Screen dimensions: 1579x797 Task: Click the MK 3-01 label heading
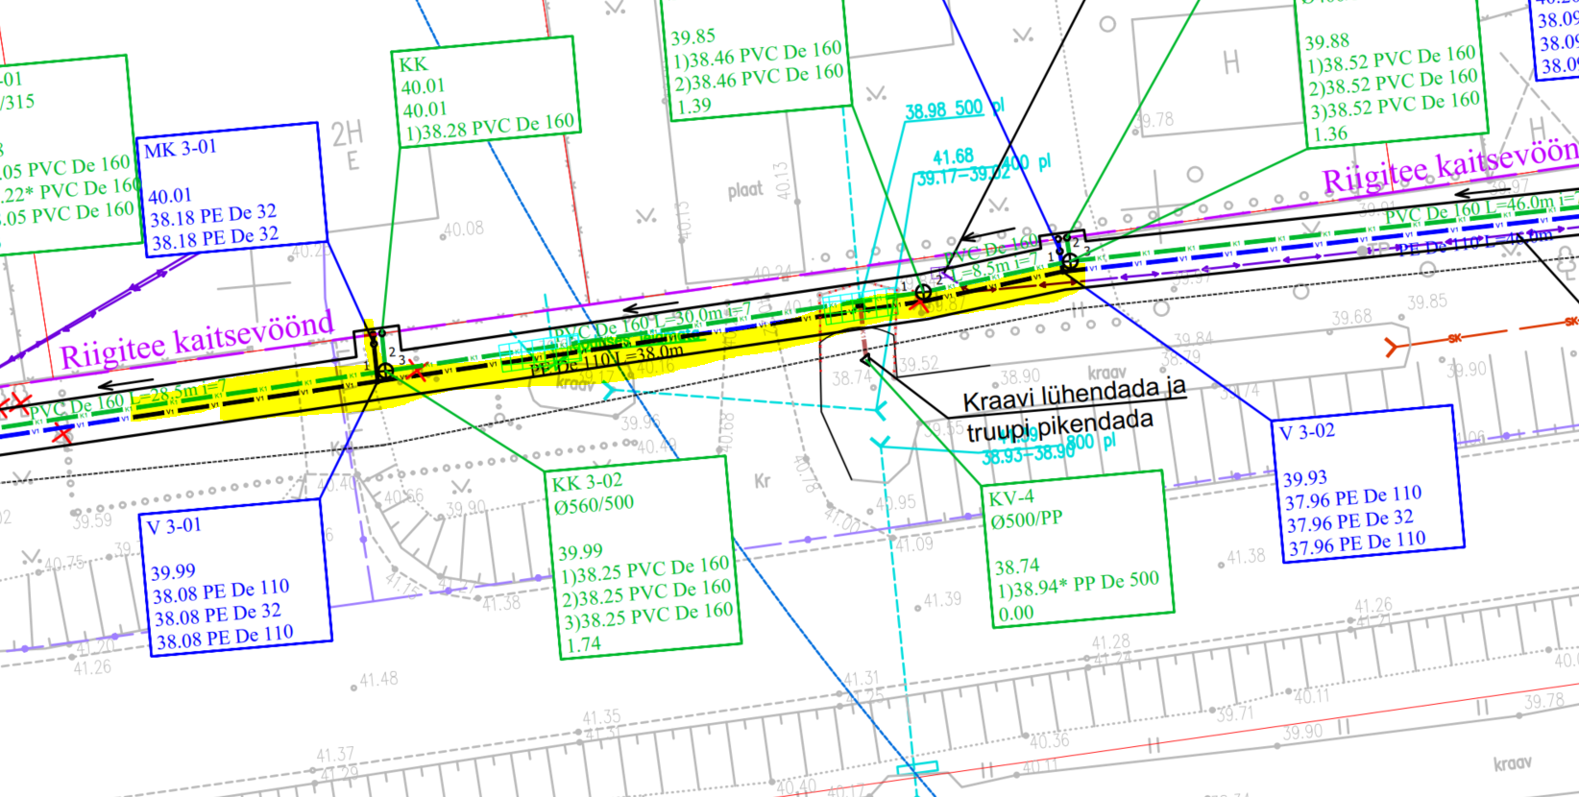click(x=181, y=149)
